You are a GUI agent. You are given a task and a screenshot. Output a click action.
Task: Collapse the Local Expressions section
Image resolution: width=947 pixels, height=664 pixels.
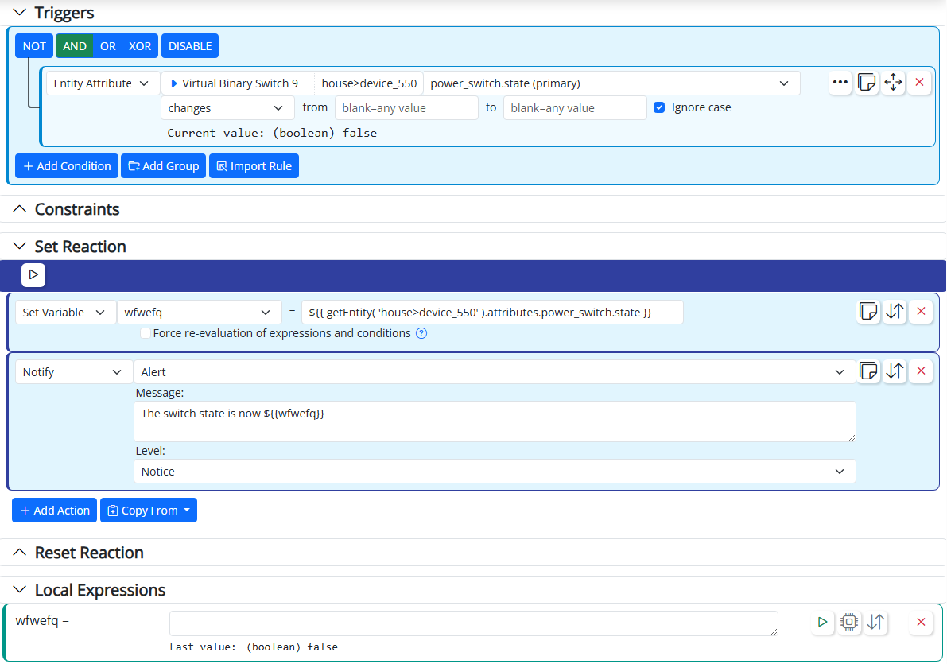coord(19,590)
